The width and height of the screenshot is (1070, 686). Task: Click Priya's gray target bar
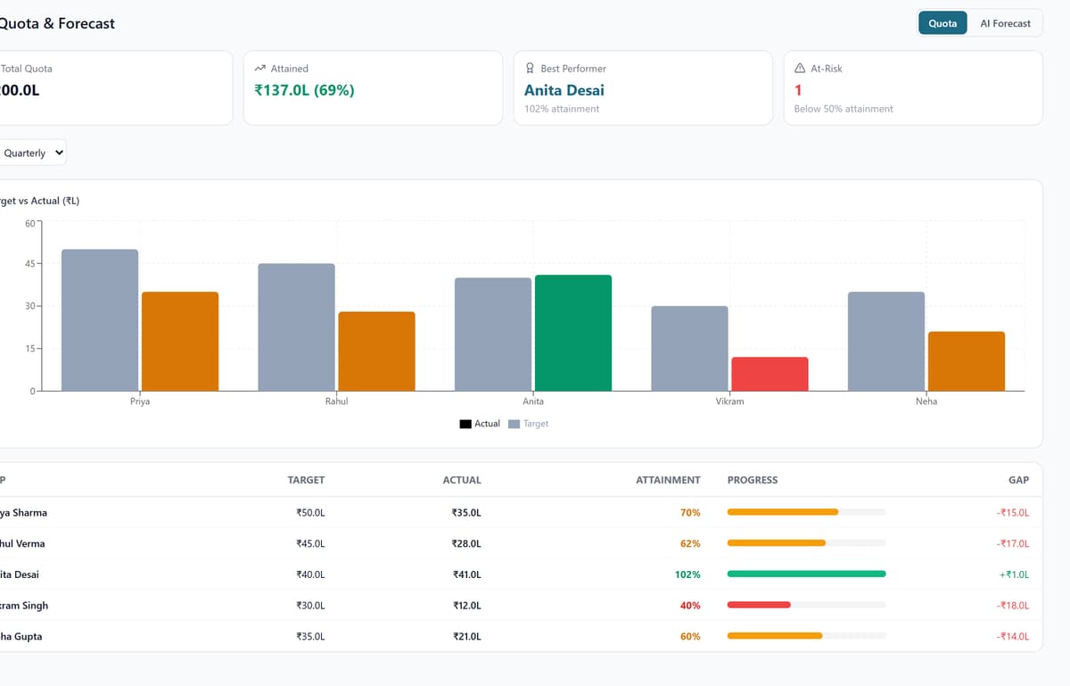100,320
